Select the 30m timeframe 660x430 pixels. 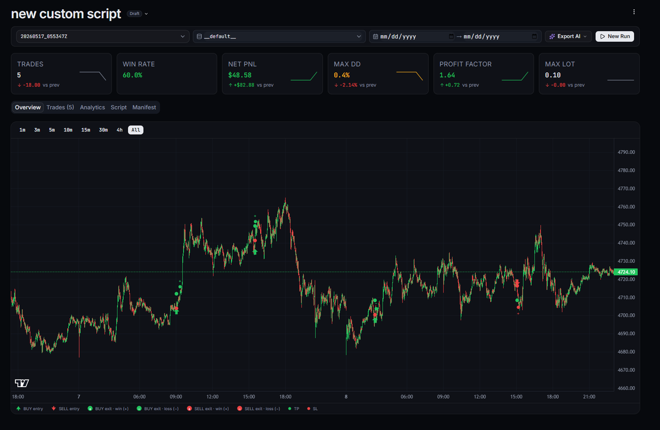click(x=103, y=130)
